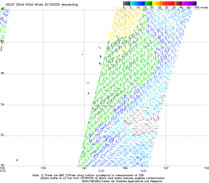The height and width of the screenshot is (183, 209).
Task: Click the longitude label "138" on bottom axis
Action: click(43, 168)
